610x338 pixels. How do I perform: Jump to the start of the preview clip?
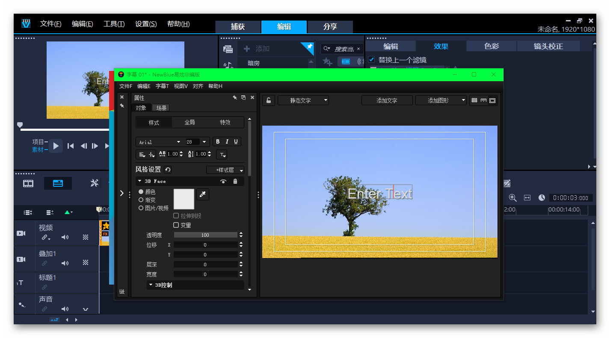[x=71, y=146]
